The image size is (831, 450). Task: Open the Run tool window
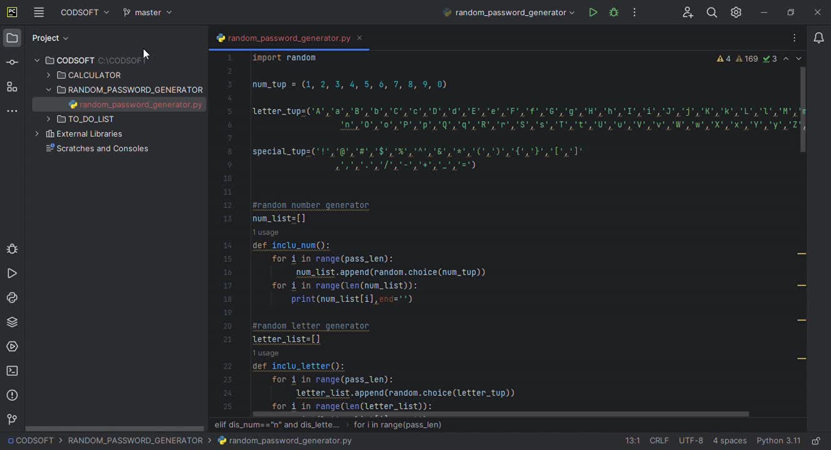point(12,273)
